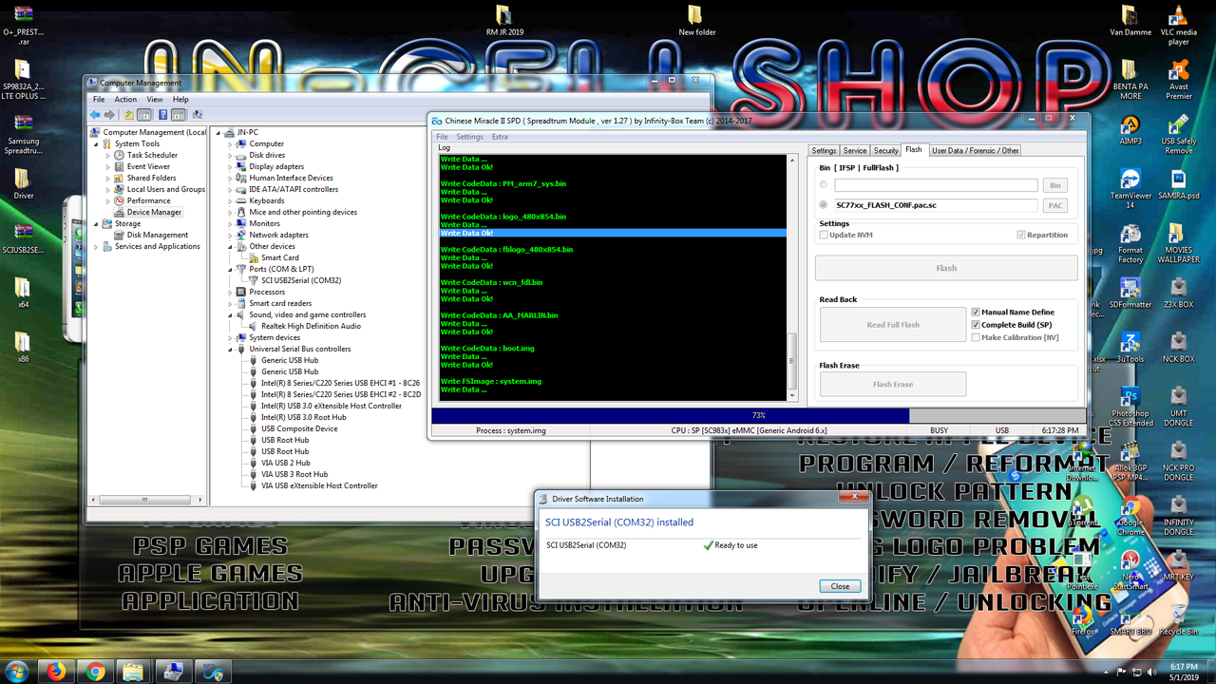This screenshot has height=684, width=1216.
Task: Select the Bin file radio button
Action: pos(824,185)
